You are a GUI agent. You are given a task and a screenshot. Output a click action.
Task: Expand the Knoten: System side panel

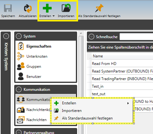[x=6, y=36]
